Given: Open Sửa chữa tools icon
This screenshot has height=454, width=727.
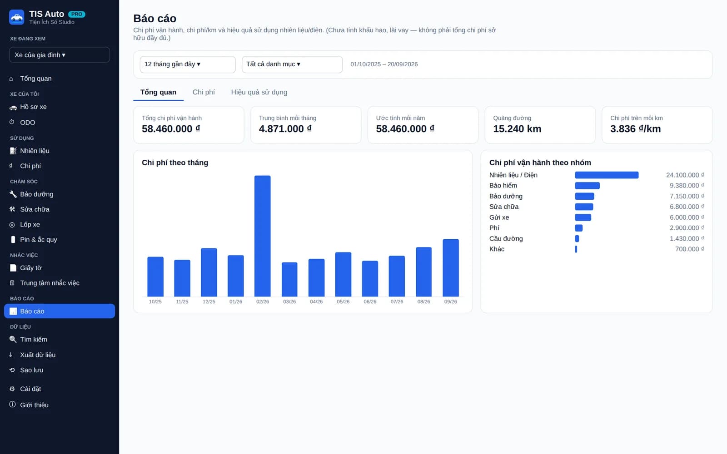Looking at the screenshot, I should point(13,209).
